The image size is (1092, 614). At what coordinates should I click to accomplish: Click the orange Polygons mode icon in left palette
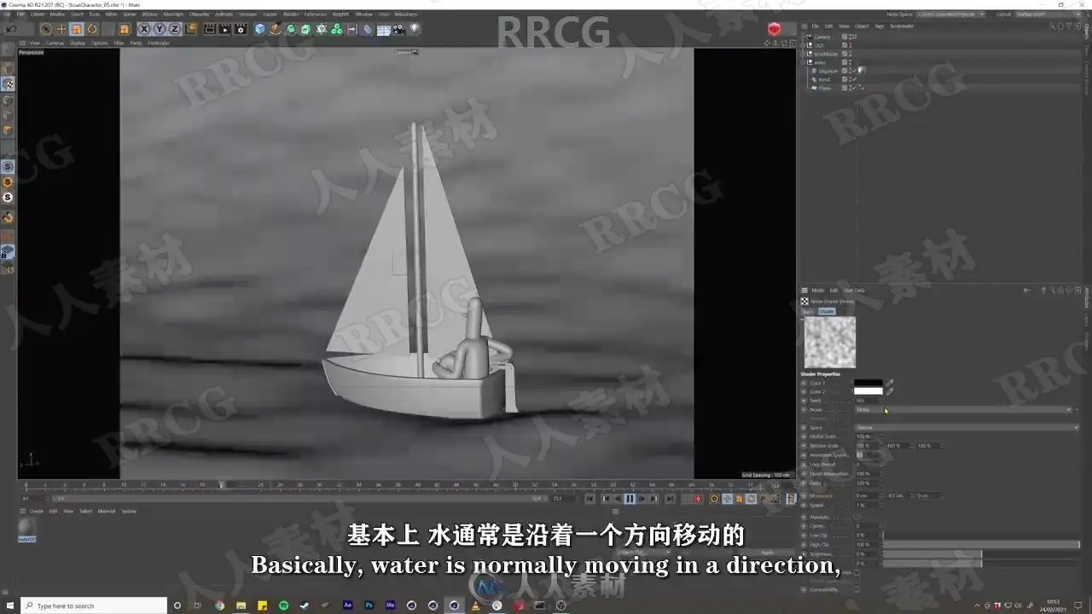[8, 130]
